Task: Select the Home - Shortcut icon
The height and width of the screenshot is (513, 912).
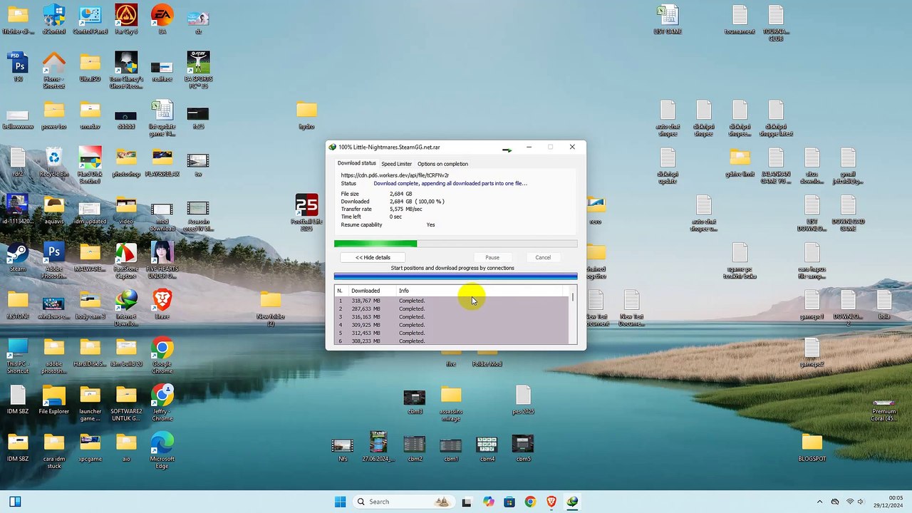Action: (x=54, y=70)
